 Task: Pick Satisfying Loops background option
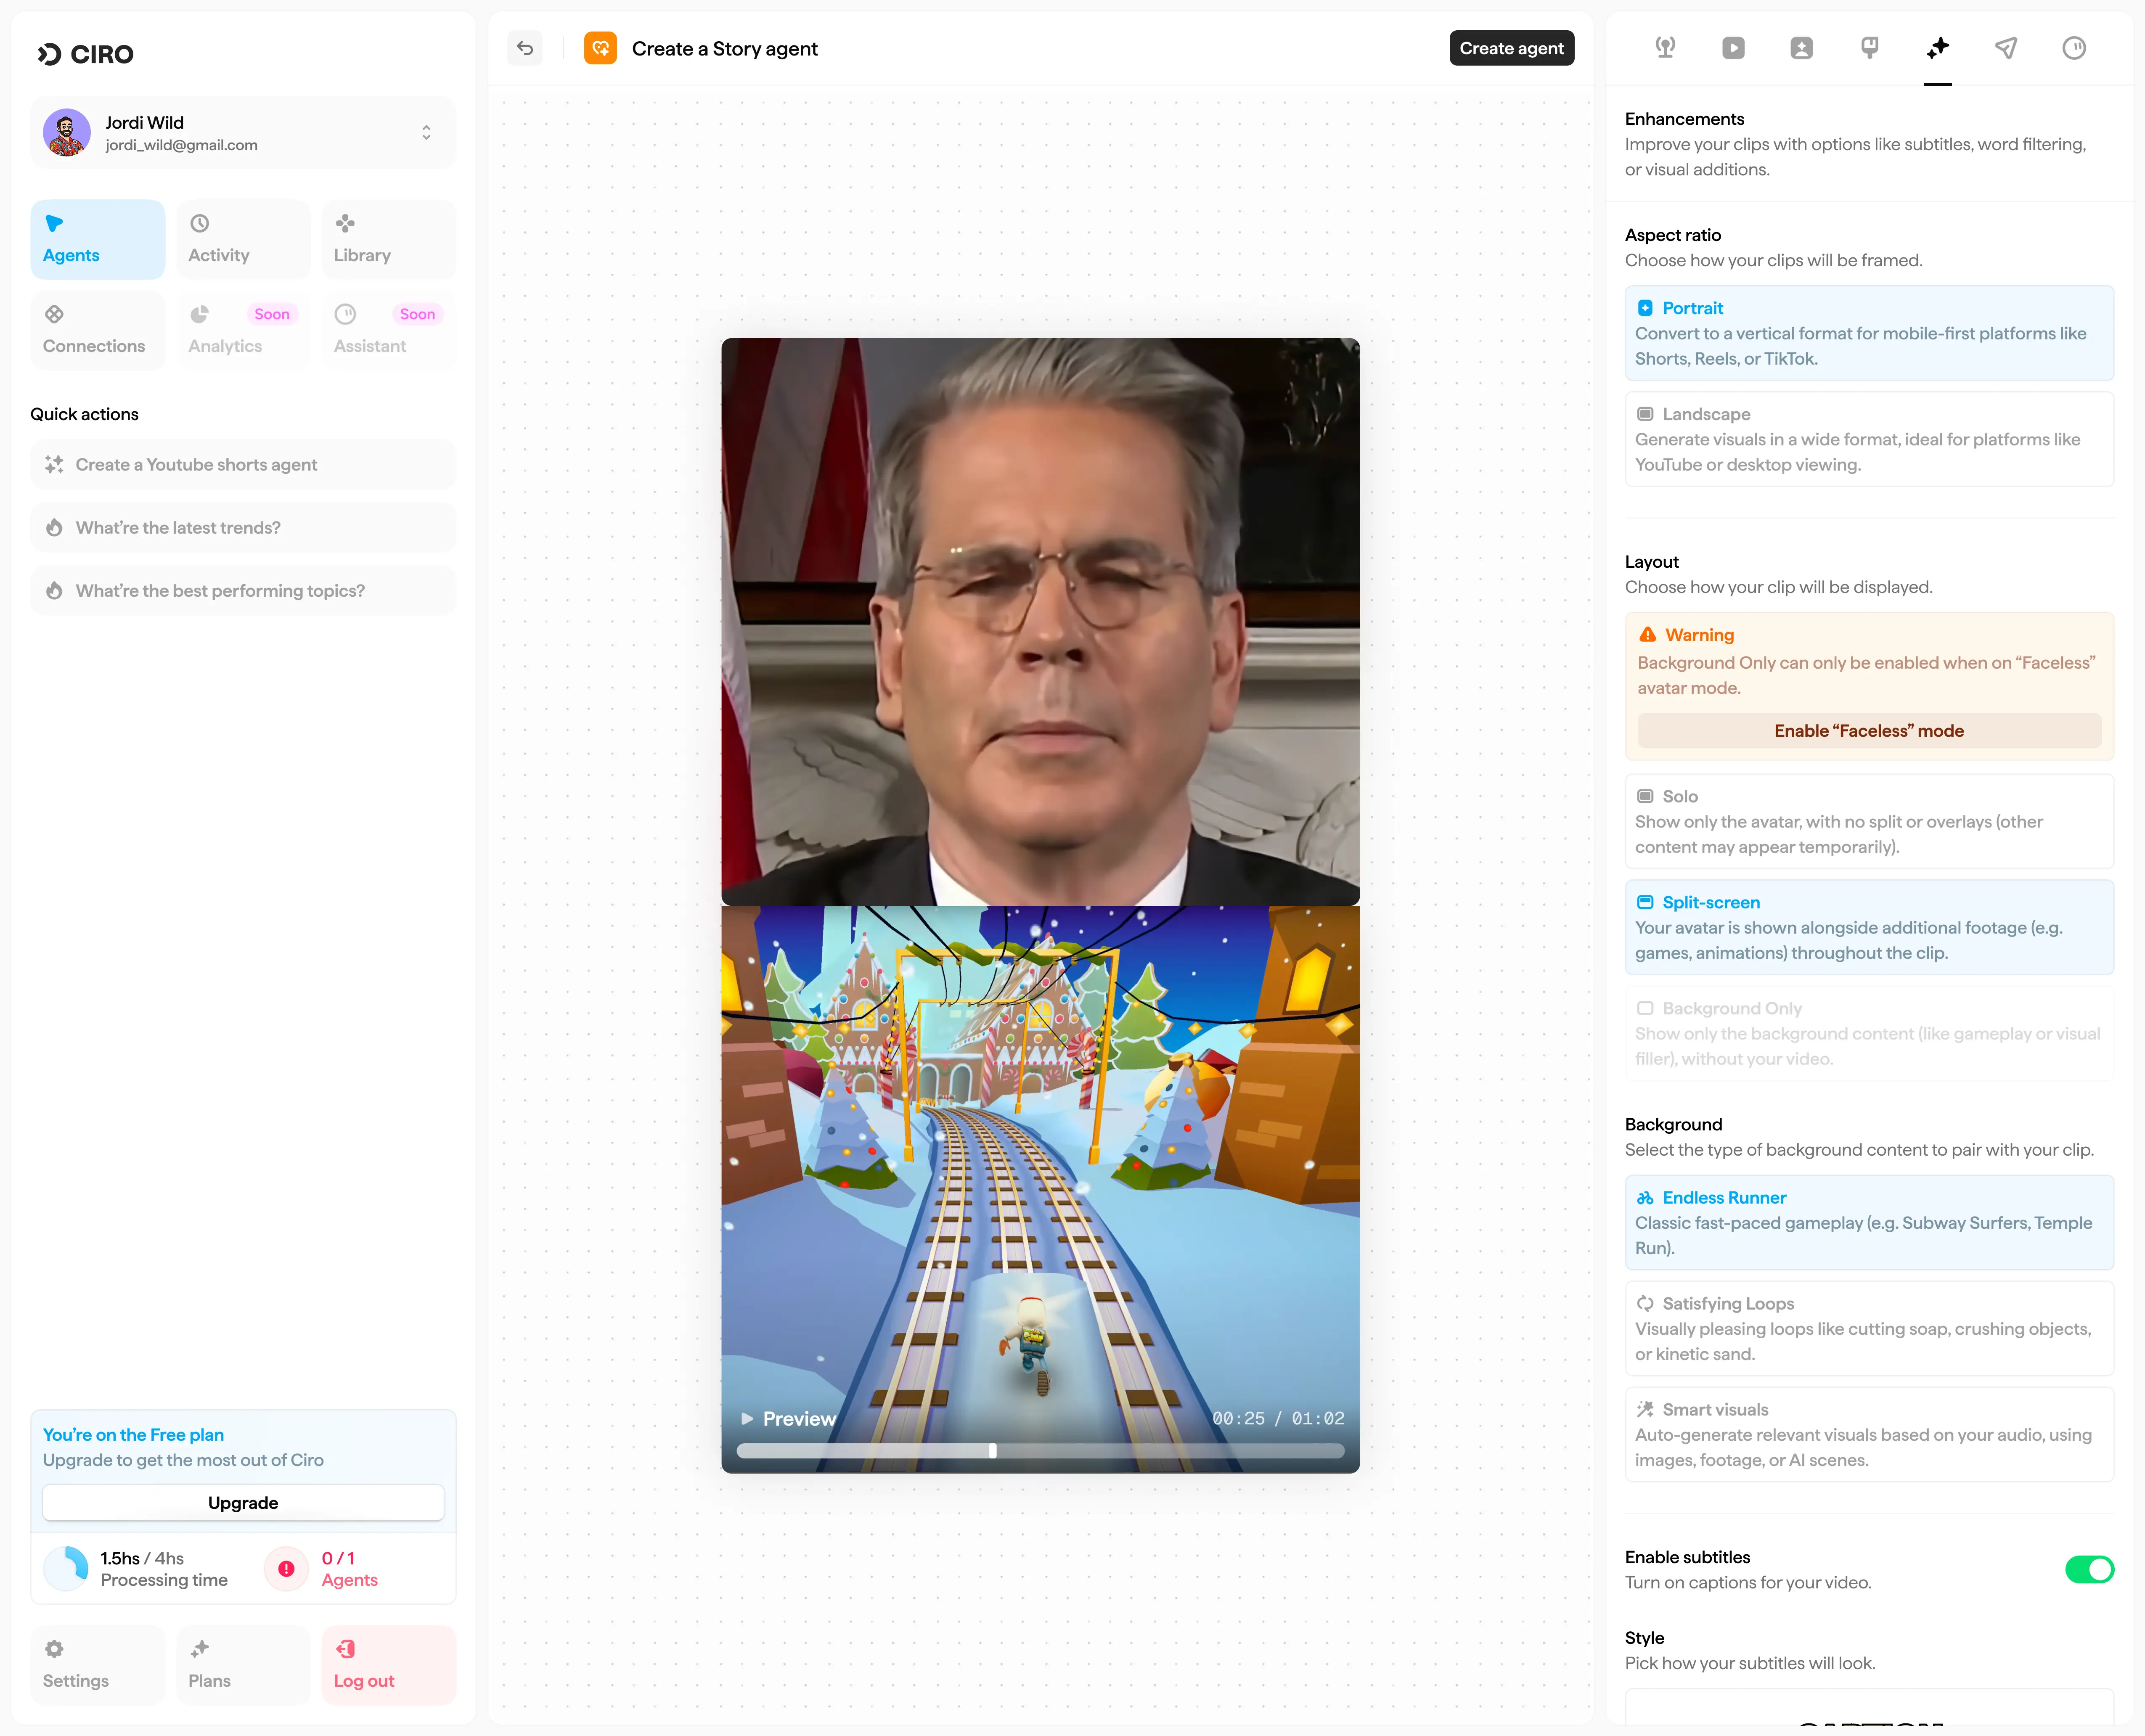[1868, 1328]
